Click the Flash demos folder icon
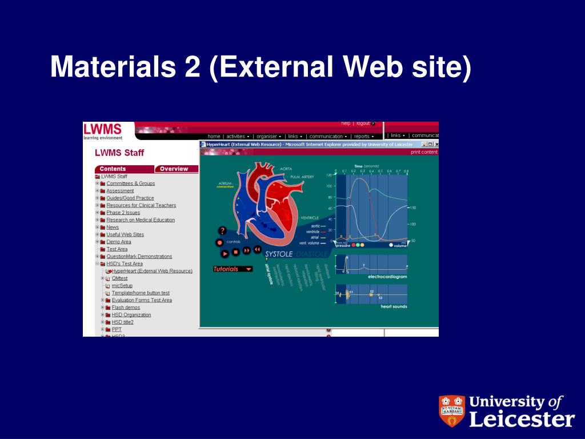The width and height of the screenshot is (585, 439). point(108,308)
